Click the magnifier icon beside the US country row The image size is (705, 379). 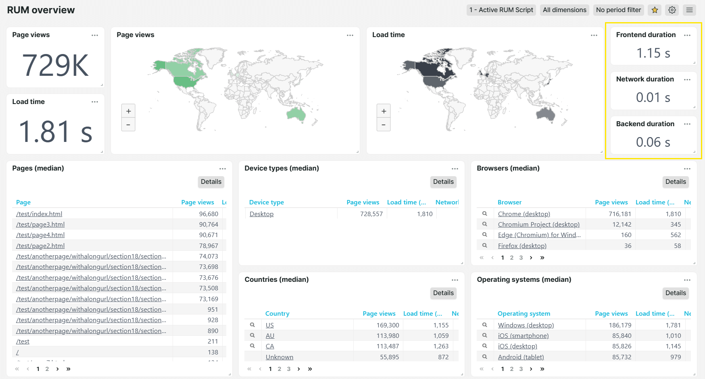coord(252,325)
